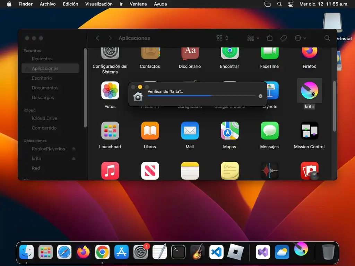Open the Mapas app icon

230,131
